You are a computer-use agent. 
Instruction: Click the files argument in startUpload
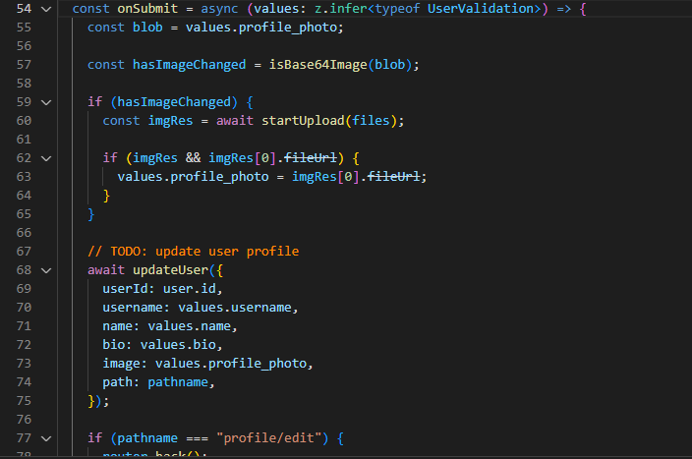(371, 121)
